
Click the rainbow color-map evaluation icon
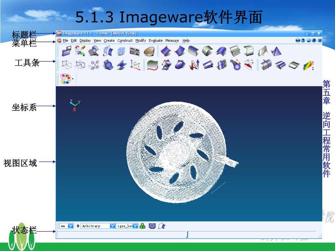pos(309,65)
